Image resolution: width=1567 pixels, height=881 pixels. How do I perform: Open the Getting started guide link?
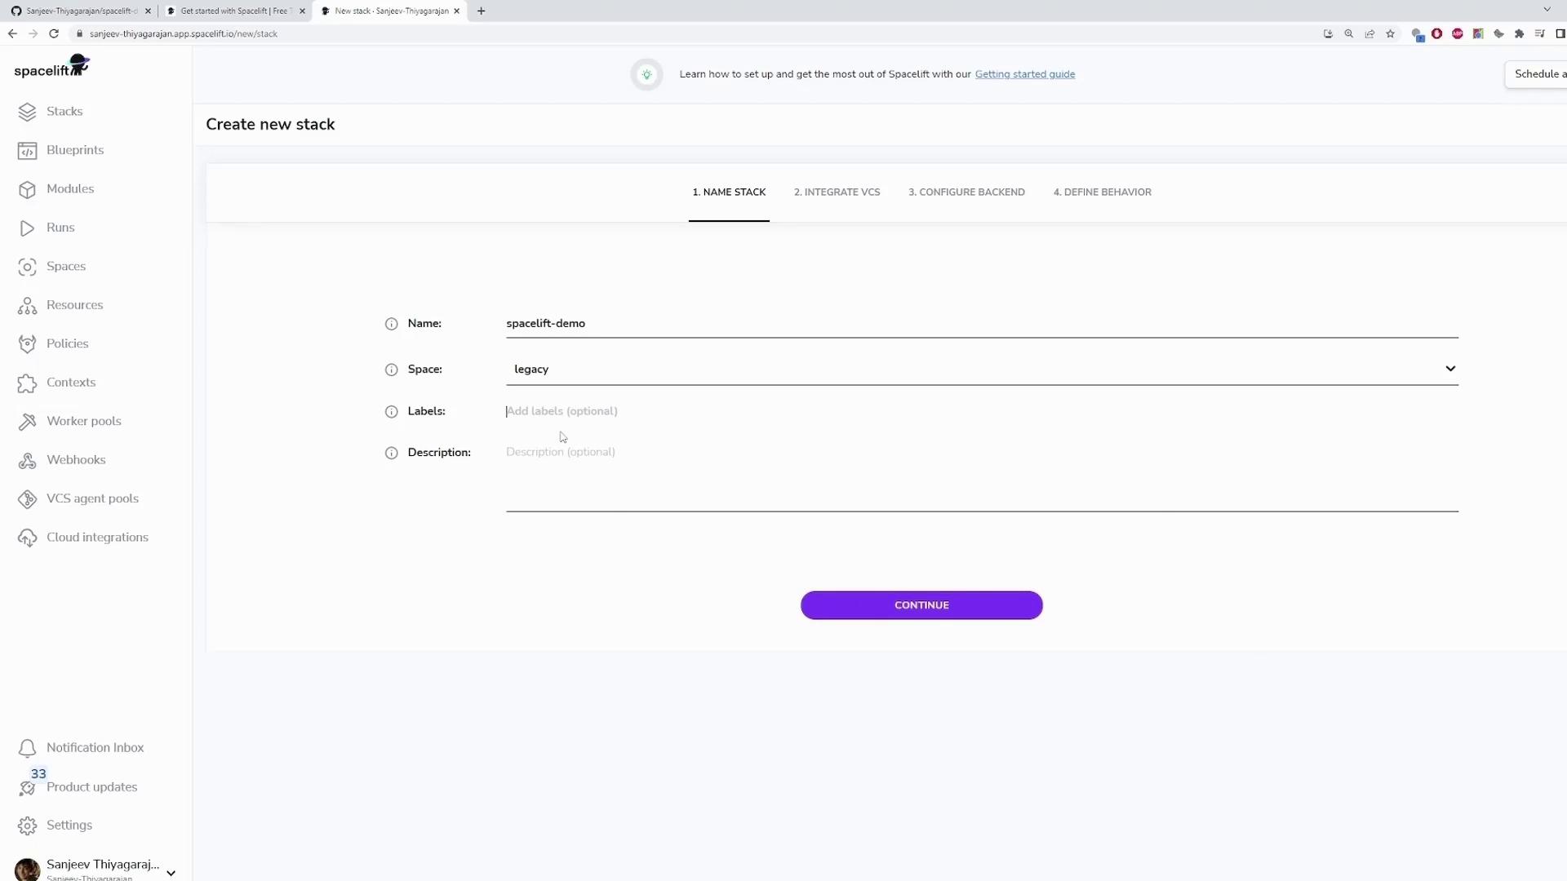[x=1024, y=74]
